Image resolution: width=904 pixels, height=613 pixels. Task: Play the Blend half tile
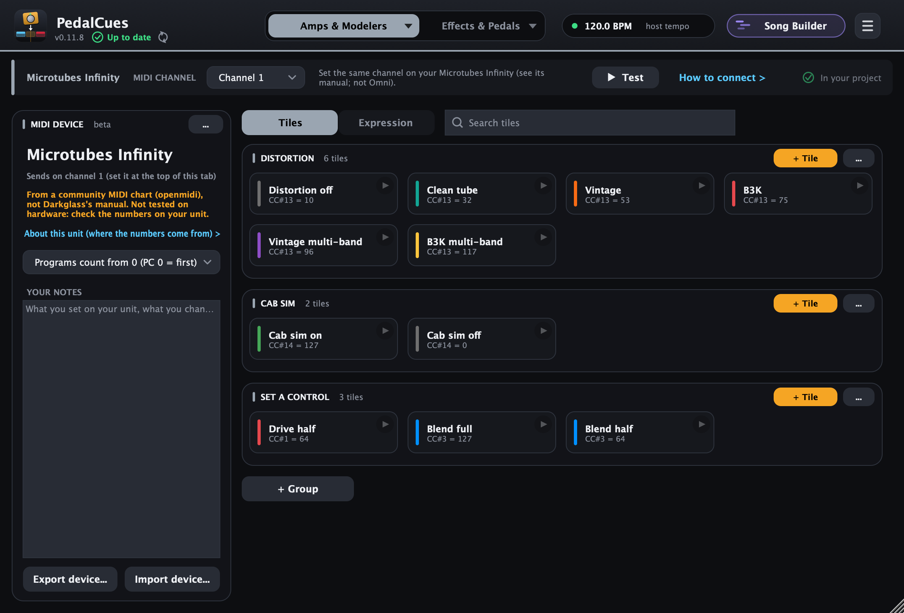702,424
